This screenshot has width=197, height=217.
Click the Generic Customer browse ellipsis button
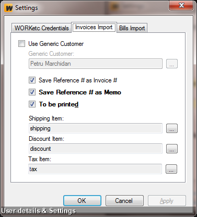[x=172, y=64]
